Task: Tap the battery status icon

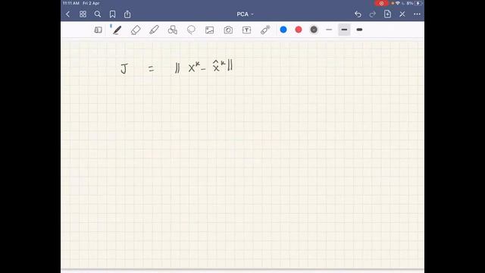Action: 418,3
